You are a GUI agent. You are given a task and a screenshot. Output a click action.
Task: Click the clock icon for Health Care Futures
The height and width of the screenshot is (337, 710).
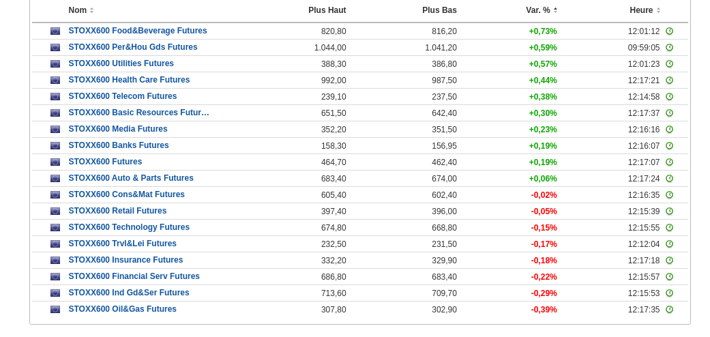coord(669,80)
